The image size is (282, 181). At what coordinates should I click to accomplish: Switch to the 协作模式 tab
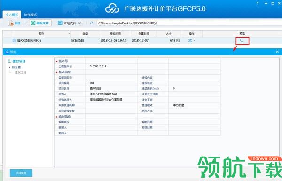[x=31, y=15]
